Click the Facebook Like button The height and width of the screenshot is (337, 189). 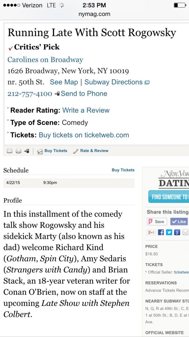(179, 221)
